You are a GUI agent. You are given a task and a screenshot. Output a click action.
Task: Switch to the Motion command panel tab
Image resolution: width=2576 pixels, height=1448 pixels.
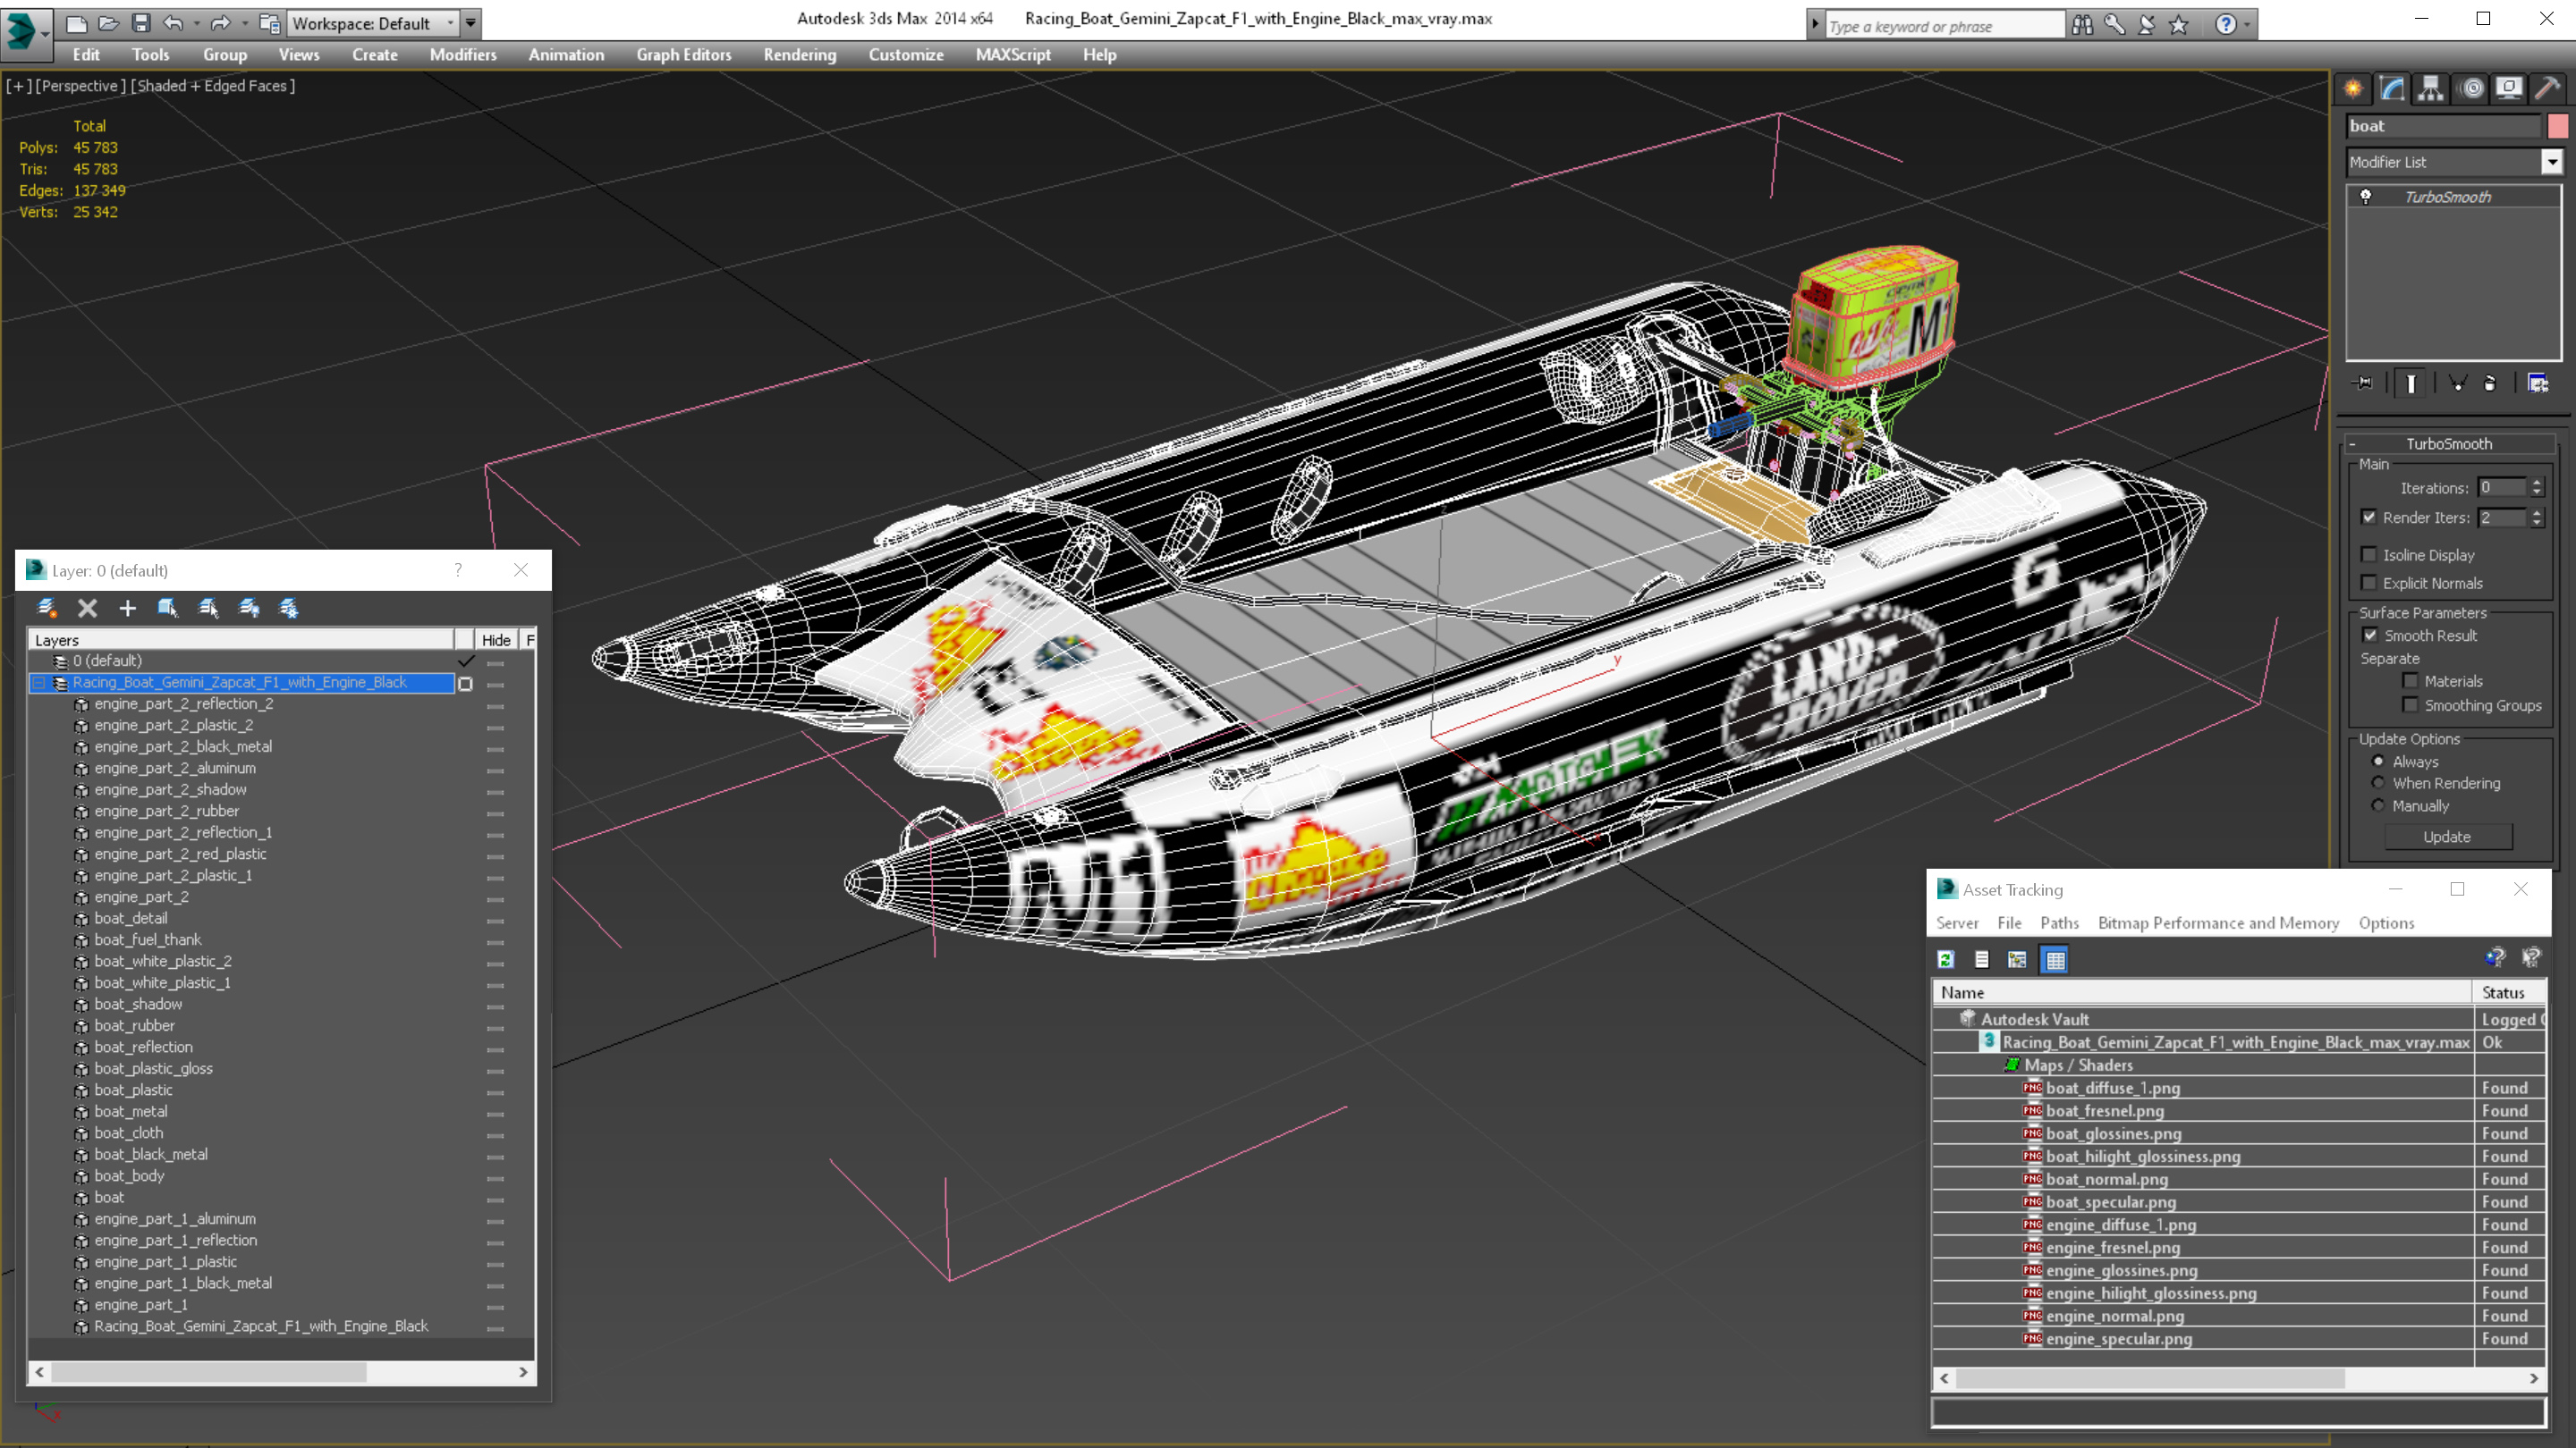[x=2471, y=88]
